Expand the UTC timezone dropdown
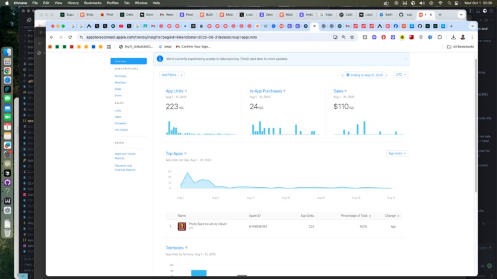The height and width of the screenshot is (279, 497). (x=401, y=75)
